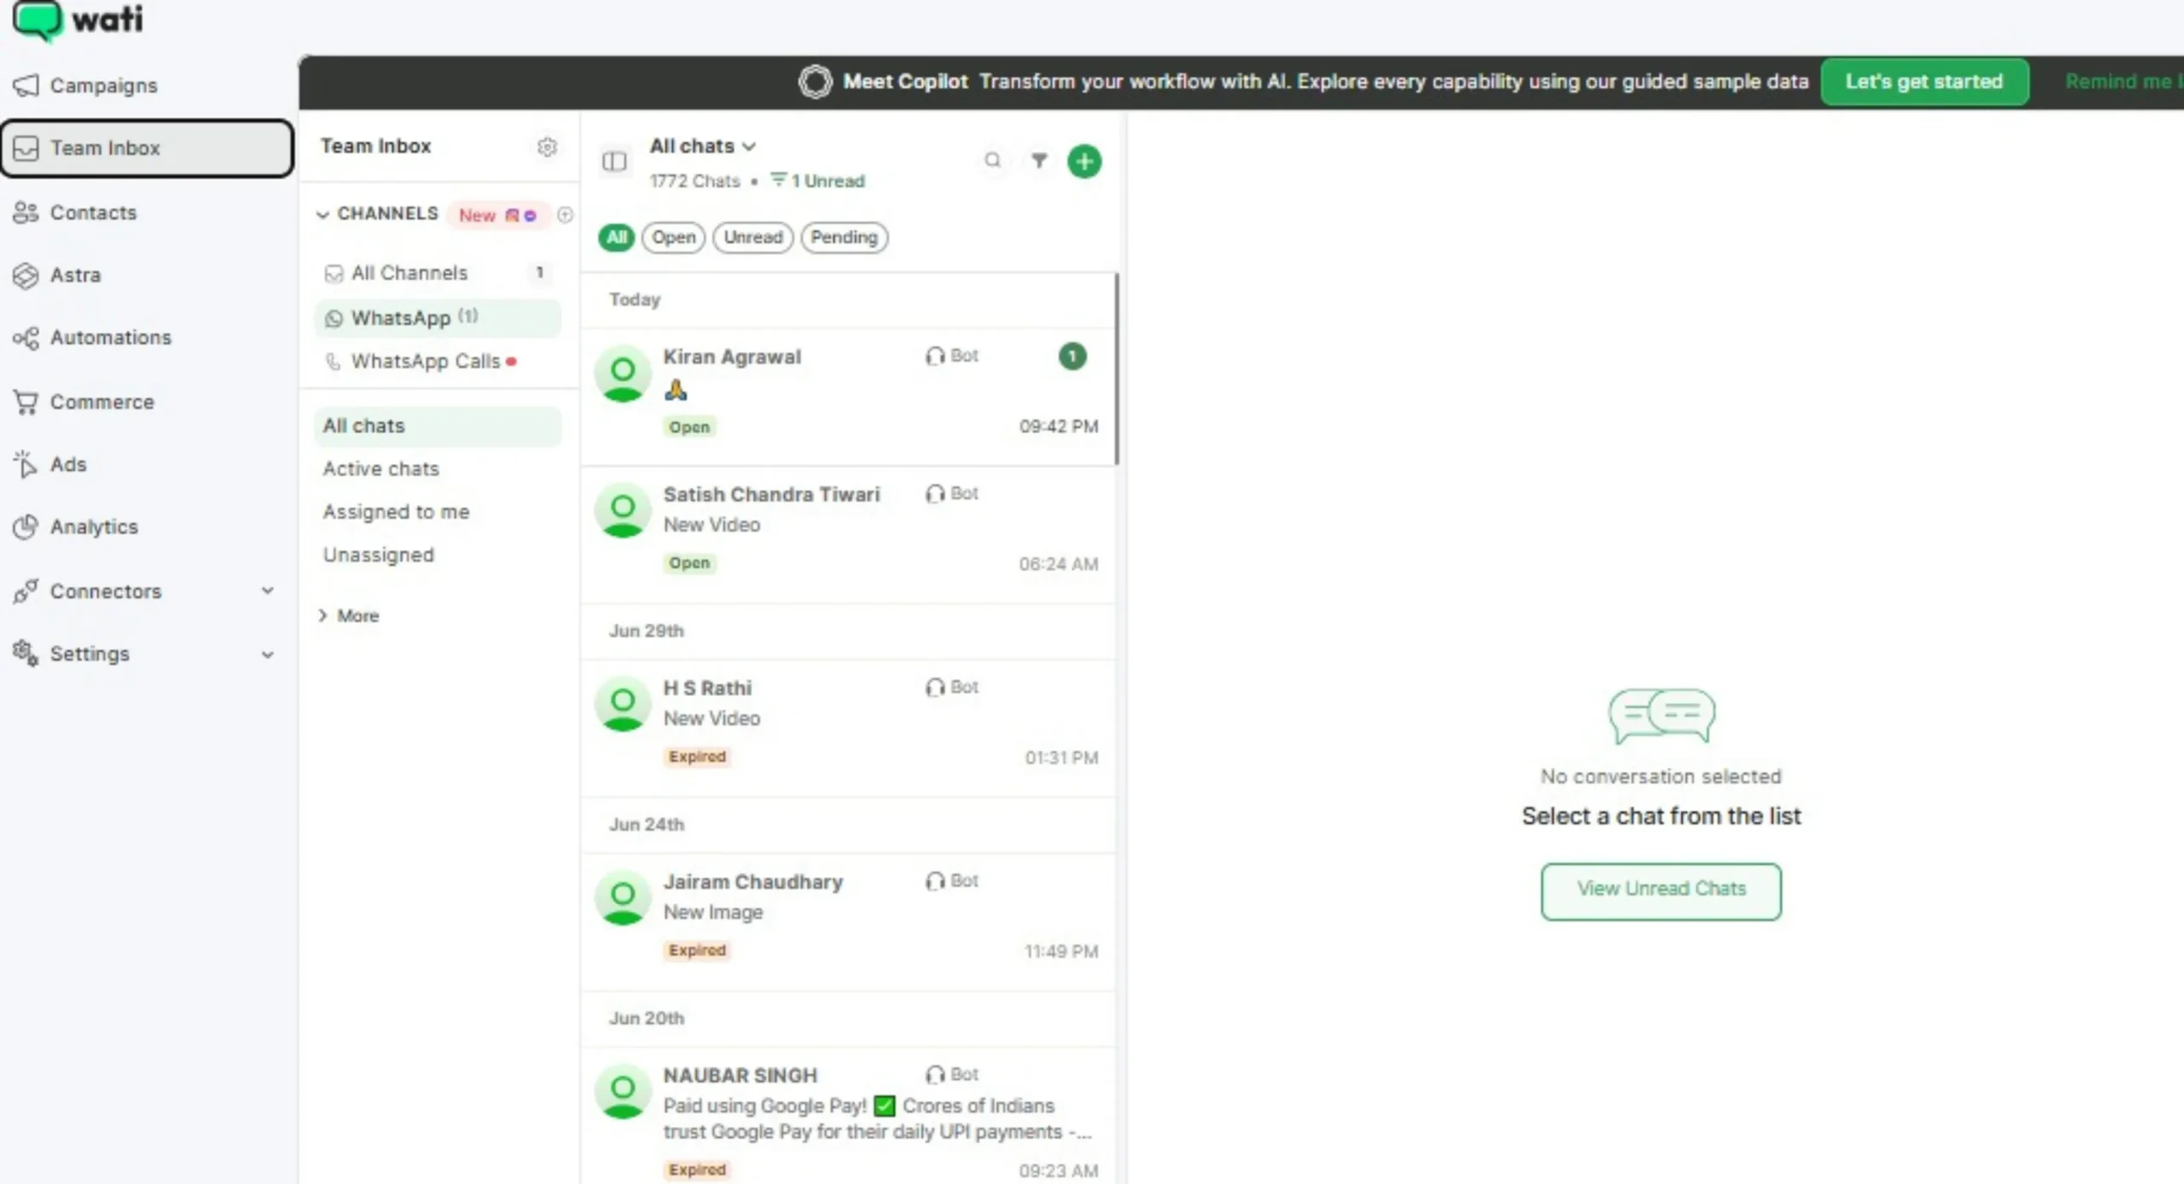Toggle the 1 Unread filter link

pos(817,181)
